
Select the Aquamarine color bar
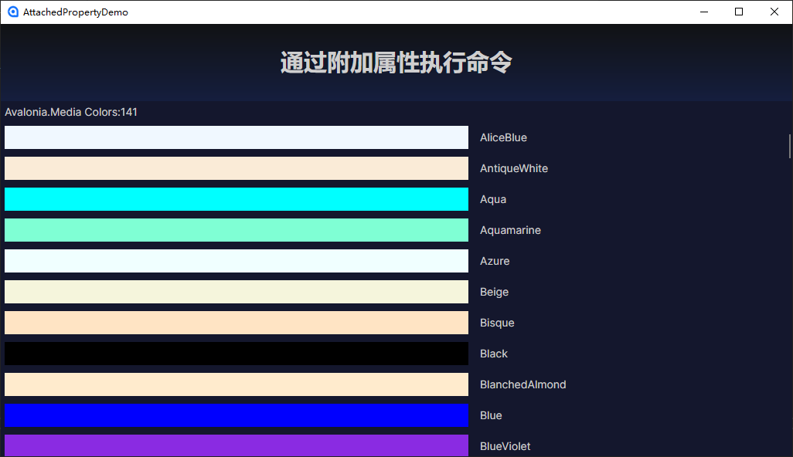click(x=236, y=229)
